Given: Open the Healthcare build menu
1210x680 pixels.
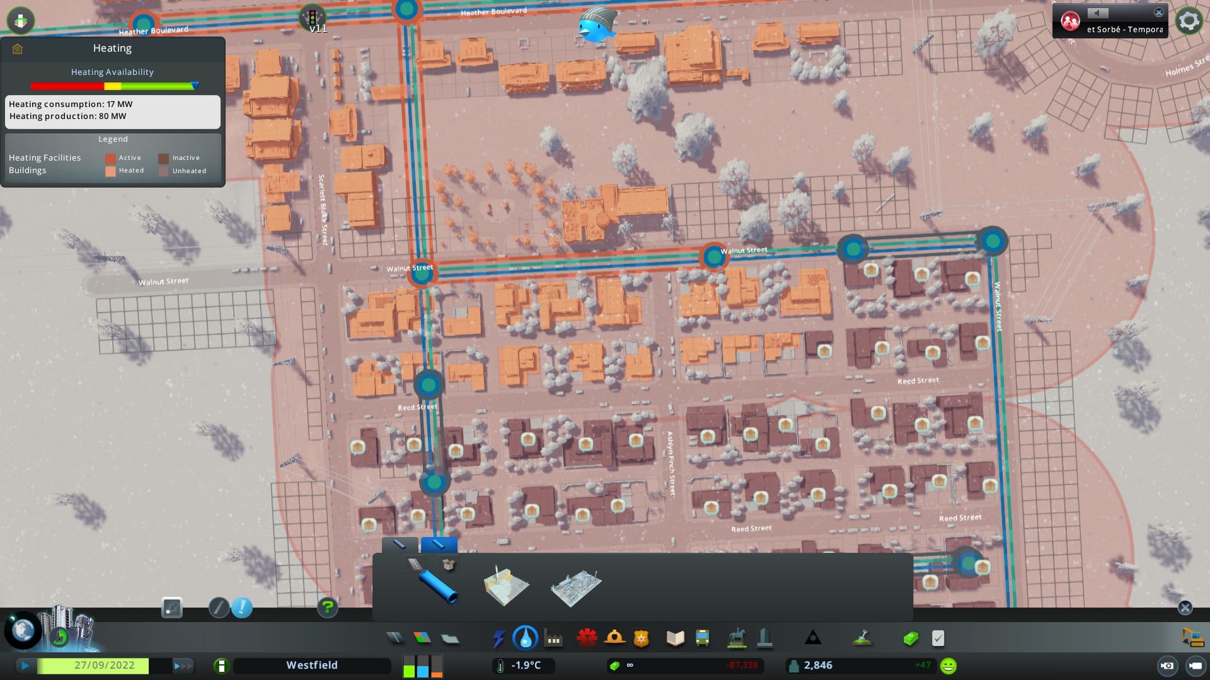Looking at the screenshot, I should pos(587,638).
